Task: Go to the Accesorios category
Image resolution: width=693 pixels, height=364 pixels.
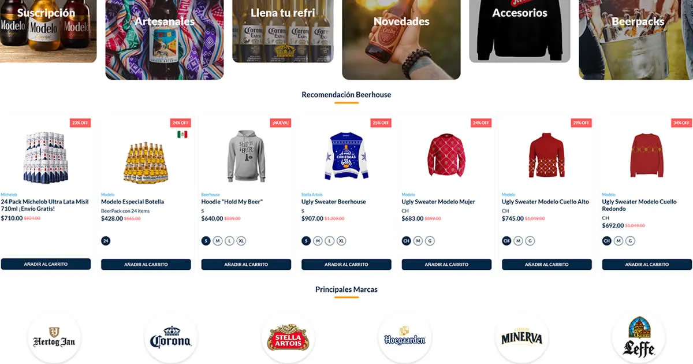Action: 520,31
